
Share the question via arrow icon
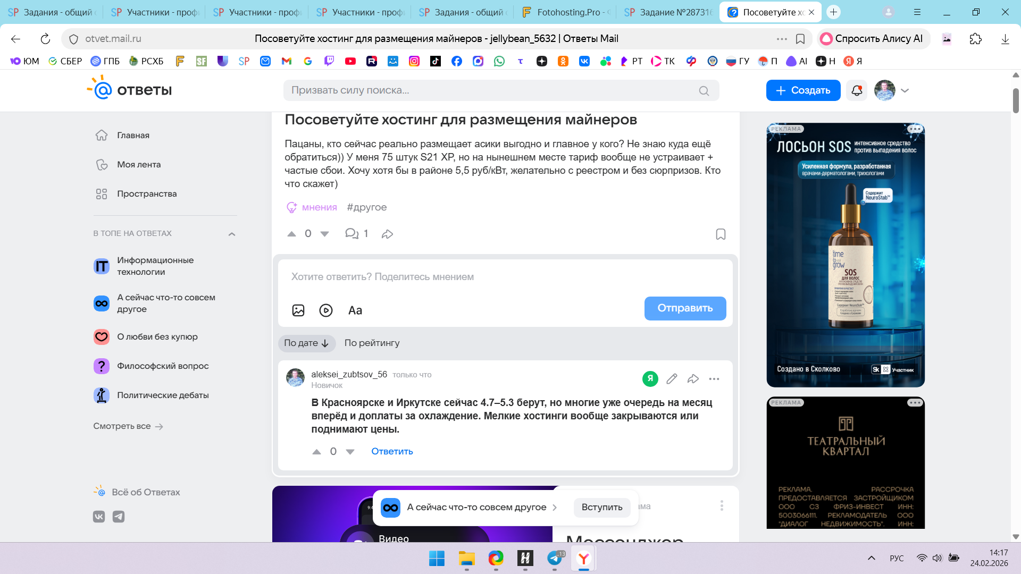(387, 234)
